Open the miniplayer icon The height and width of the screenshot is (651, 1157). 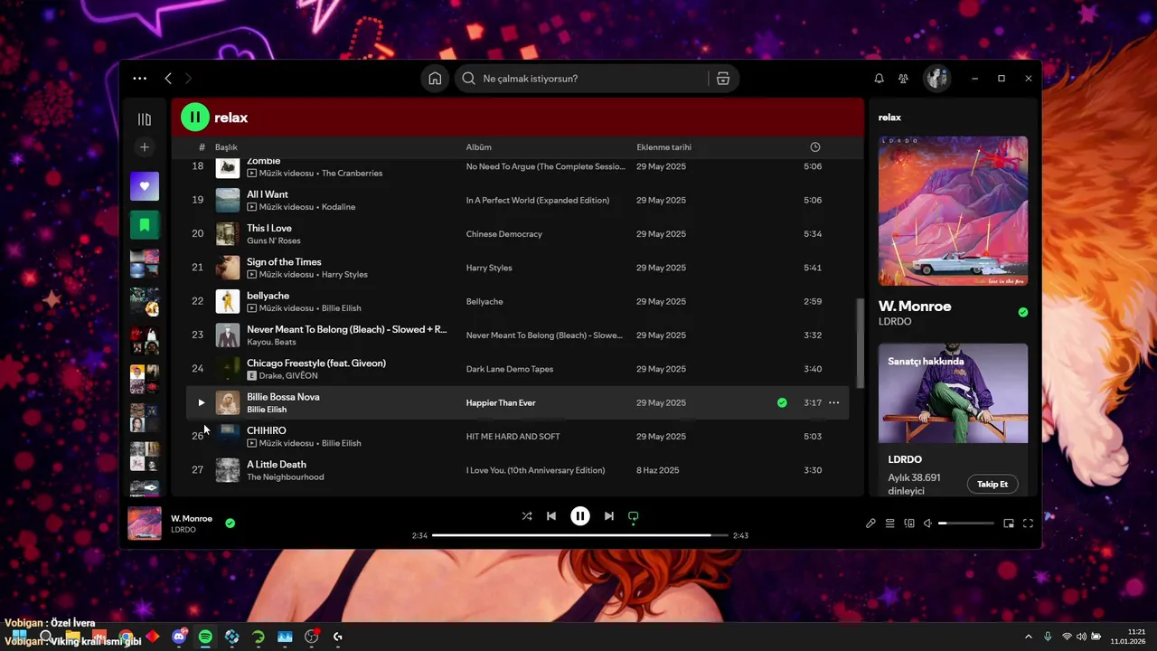pos(1009,524)
